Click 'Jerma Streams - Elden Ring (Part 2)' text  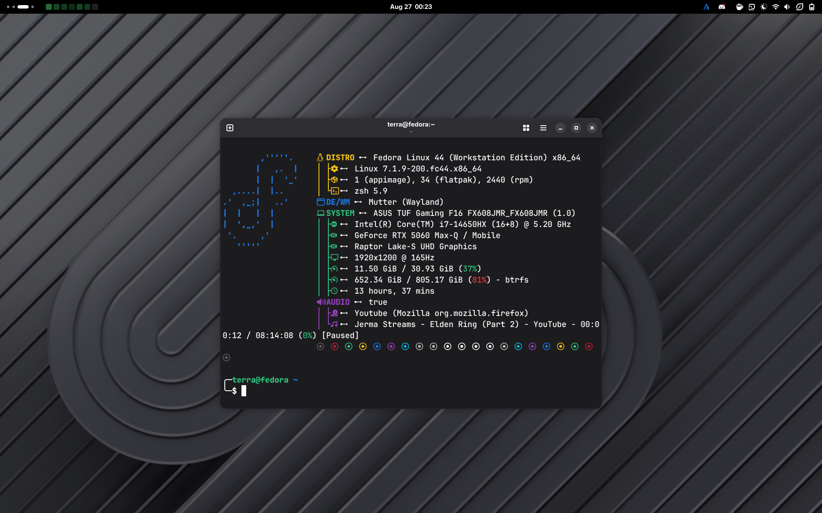coord(437,324)
